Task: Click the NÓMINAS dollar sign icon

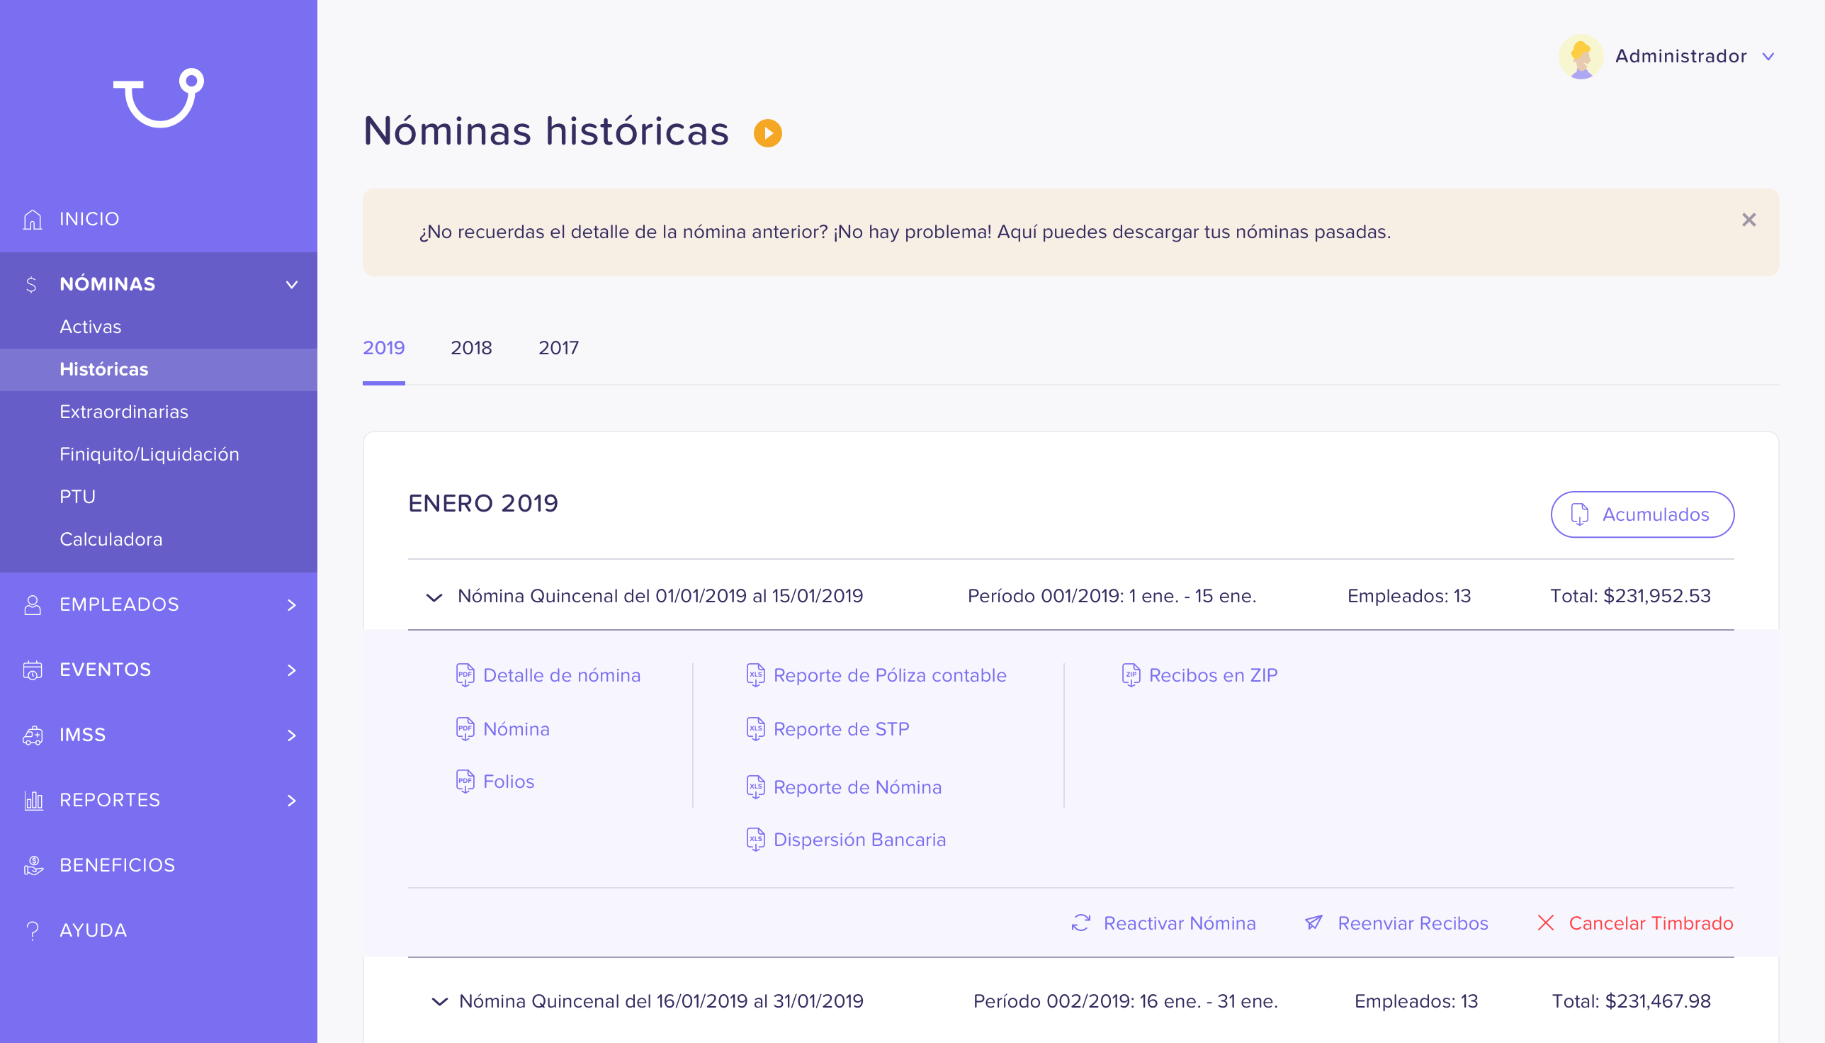Action: point(30,284)
